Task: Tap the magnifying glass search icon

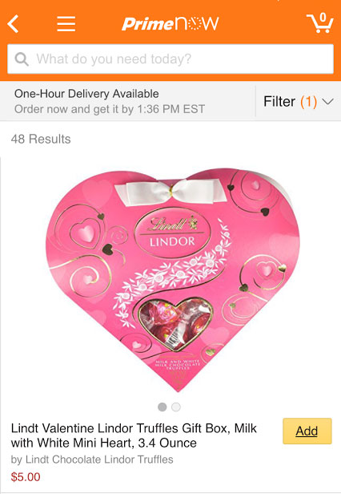Action: pyautogui.click(x=22, y=59)
